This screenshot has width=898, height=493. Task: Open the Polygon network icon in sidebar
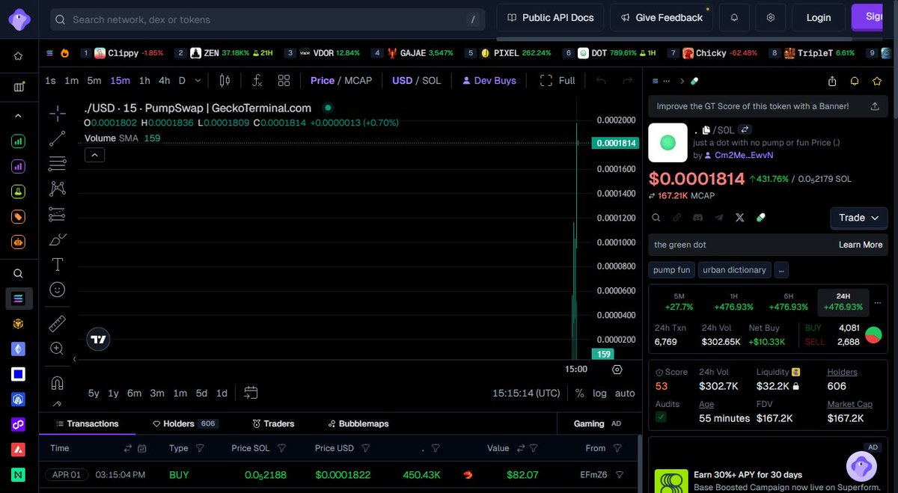pos(19,424)
